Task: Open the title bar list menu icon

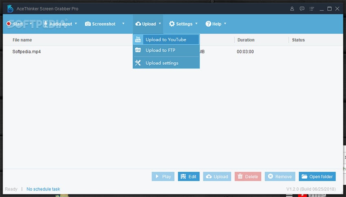Action: (311, 9)
